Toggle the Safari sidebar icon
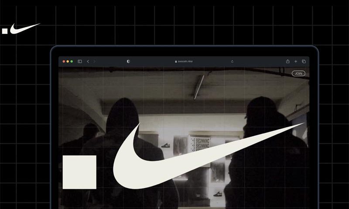This screenshot has width=349, height=209. click(80, 61)
